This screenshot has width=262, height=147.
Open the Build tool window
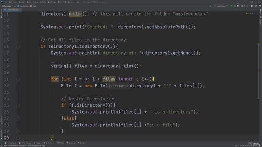(81, 143)
